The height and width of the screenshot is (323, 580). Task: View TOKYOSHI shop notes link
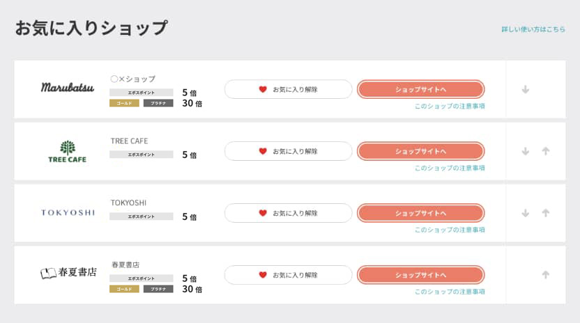click(450, 230)
